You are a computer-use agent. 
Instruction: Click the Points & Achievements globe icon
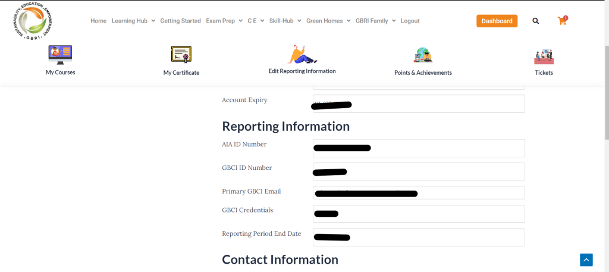tap(423, 55)
